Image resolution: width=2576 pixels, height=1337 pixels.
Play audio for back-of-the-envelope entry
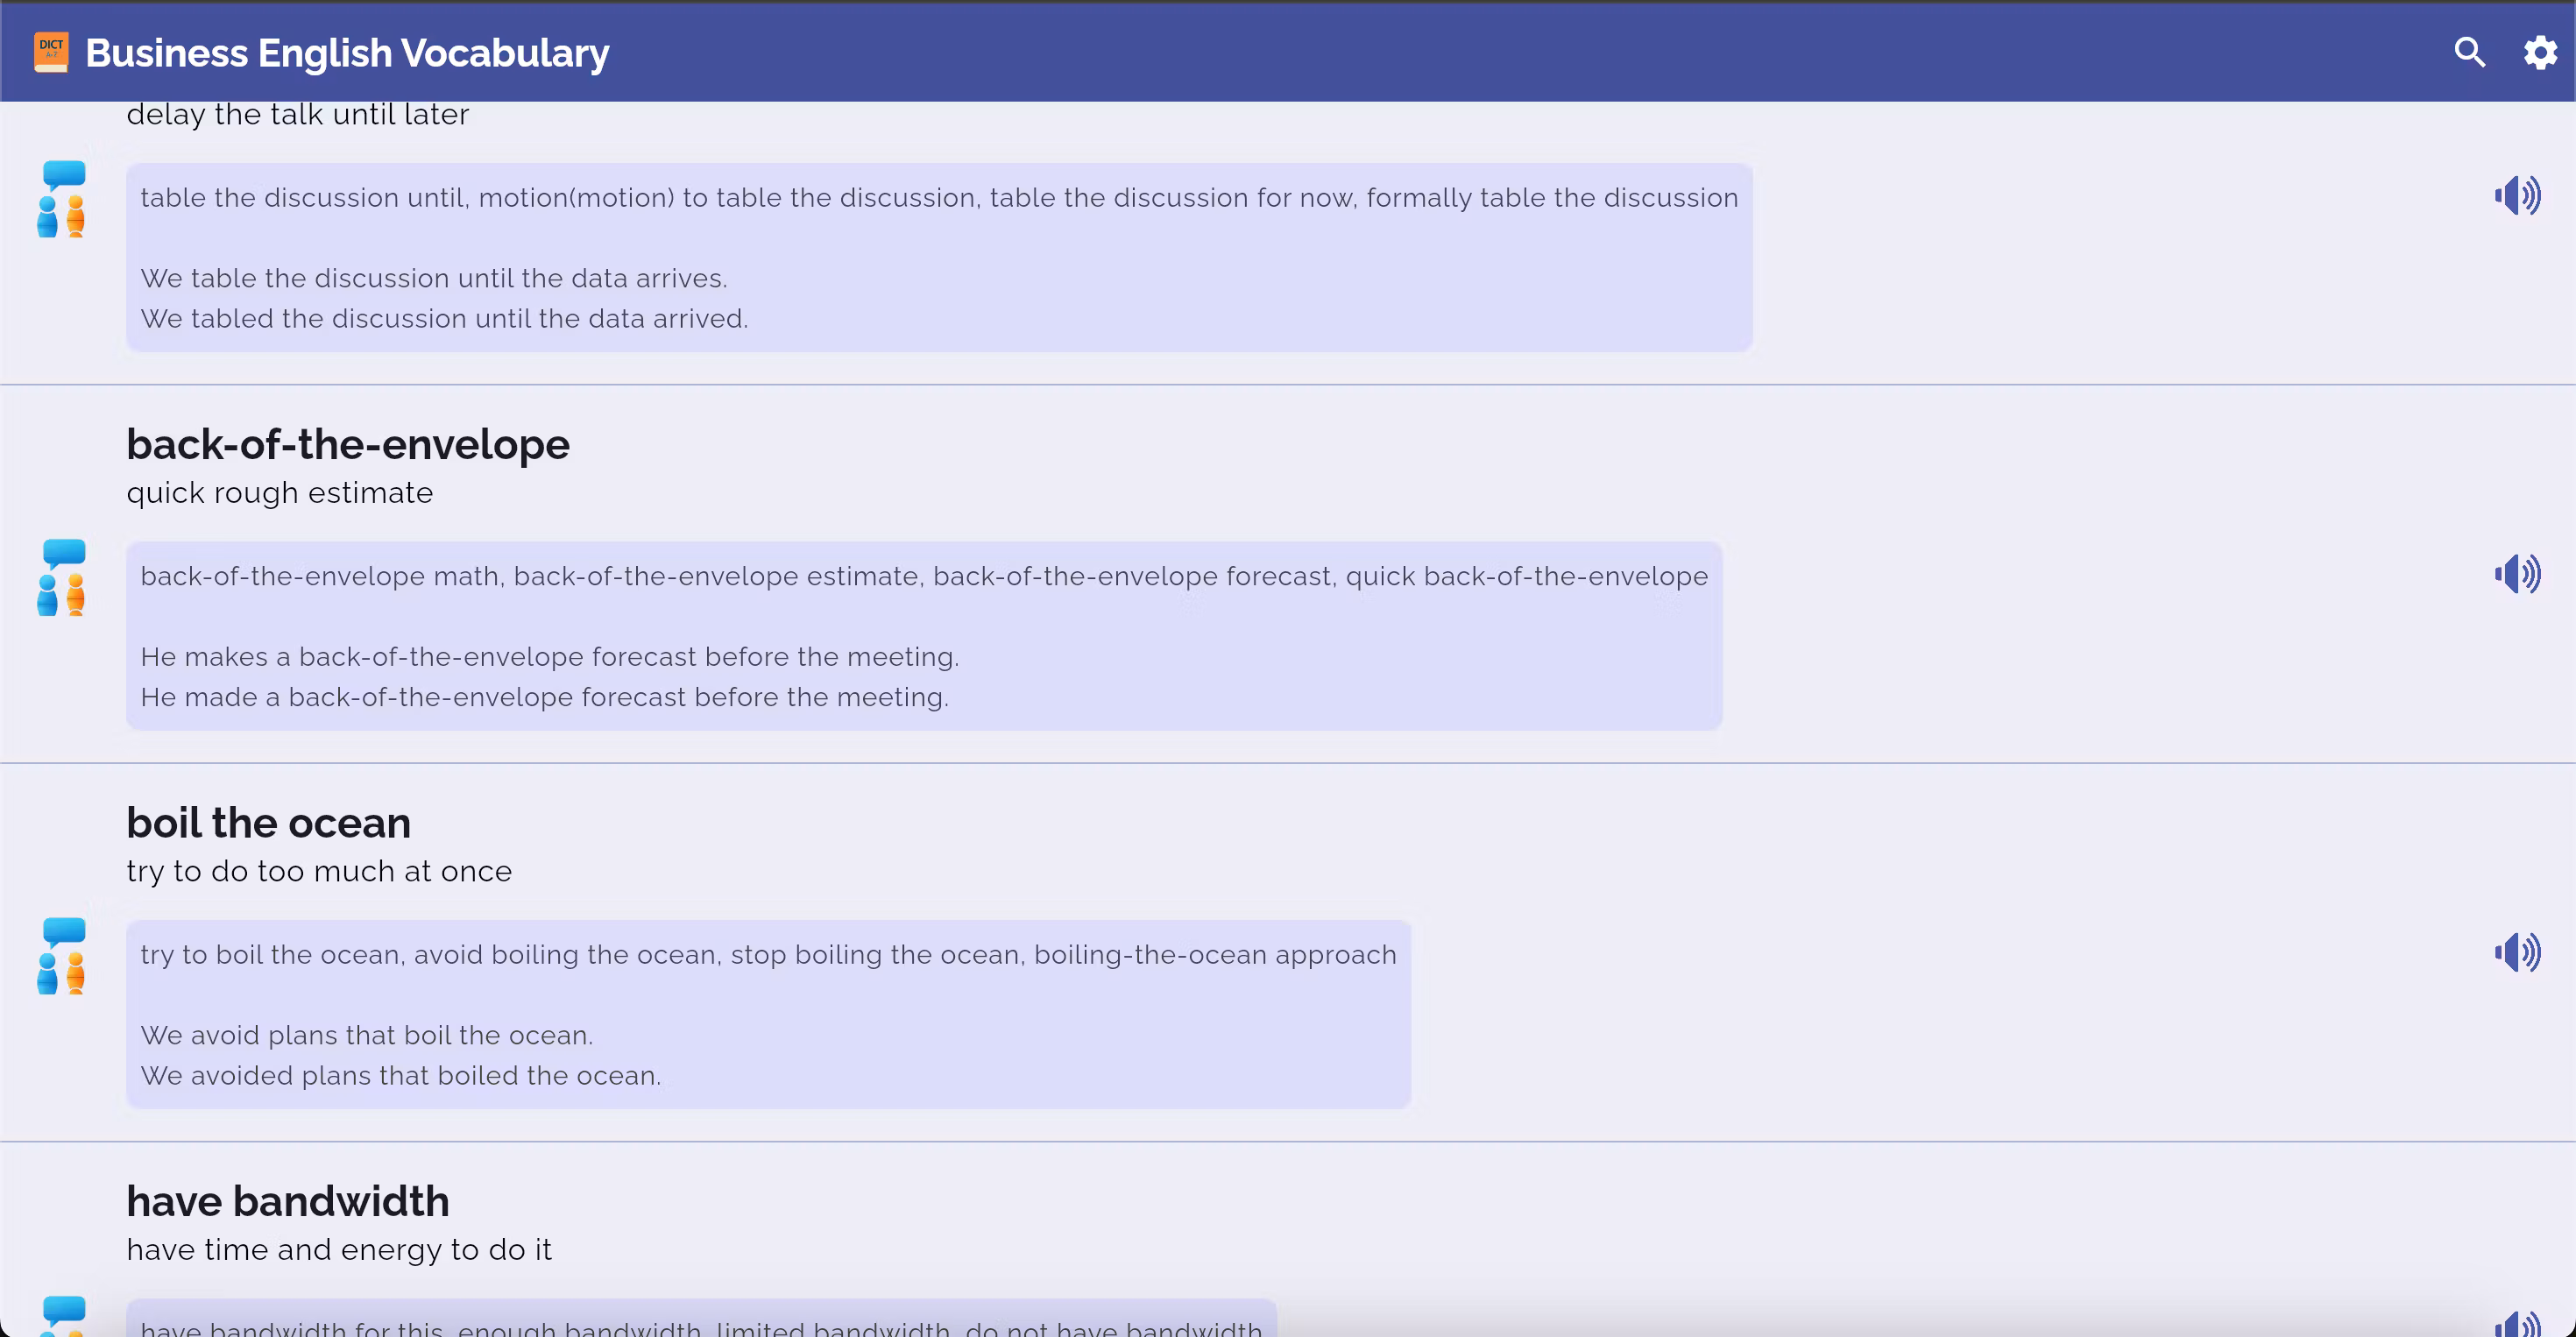(x=2517, y=575)
